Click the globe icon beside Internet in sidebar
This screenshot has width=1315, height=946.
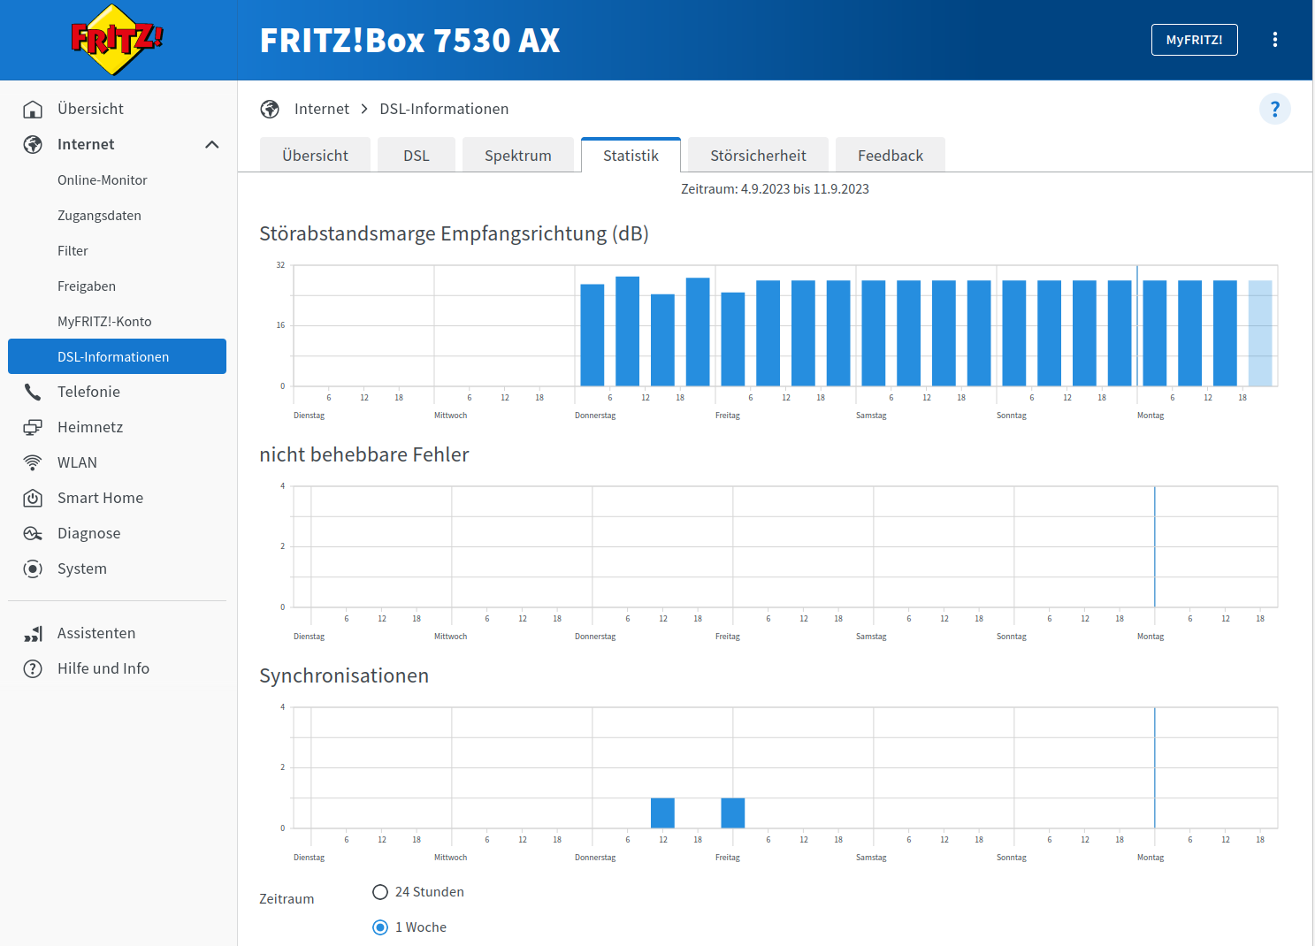tap(33, 144)
